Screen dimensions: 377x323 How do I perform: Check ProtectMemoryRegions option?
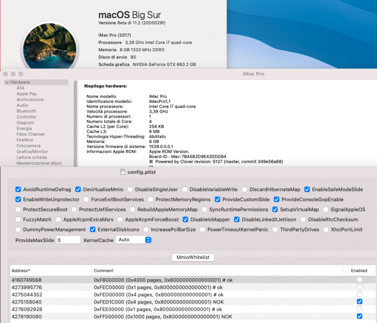151,199
